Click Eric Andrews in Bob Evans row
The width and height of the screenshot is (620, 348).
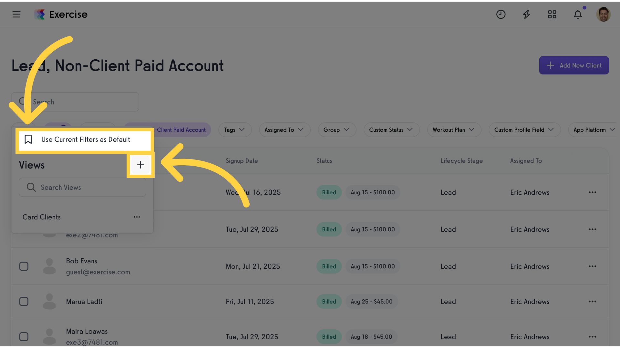tap(530, 266)
